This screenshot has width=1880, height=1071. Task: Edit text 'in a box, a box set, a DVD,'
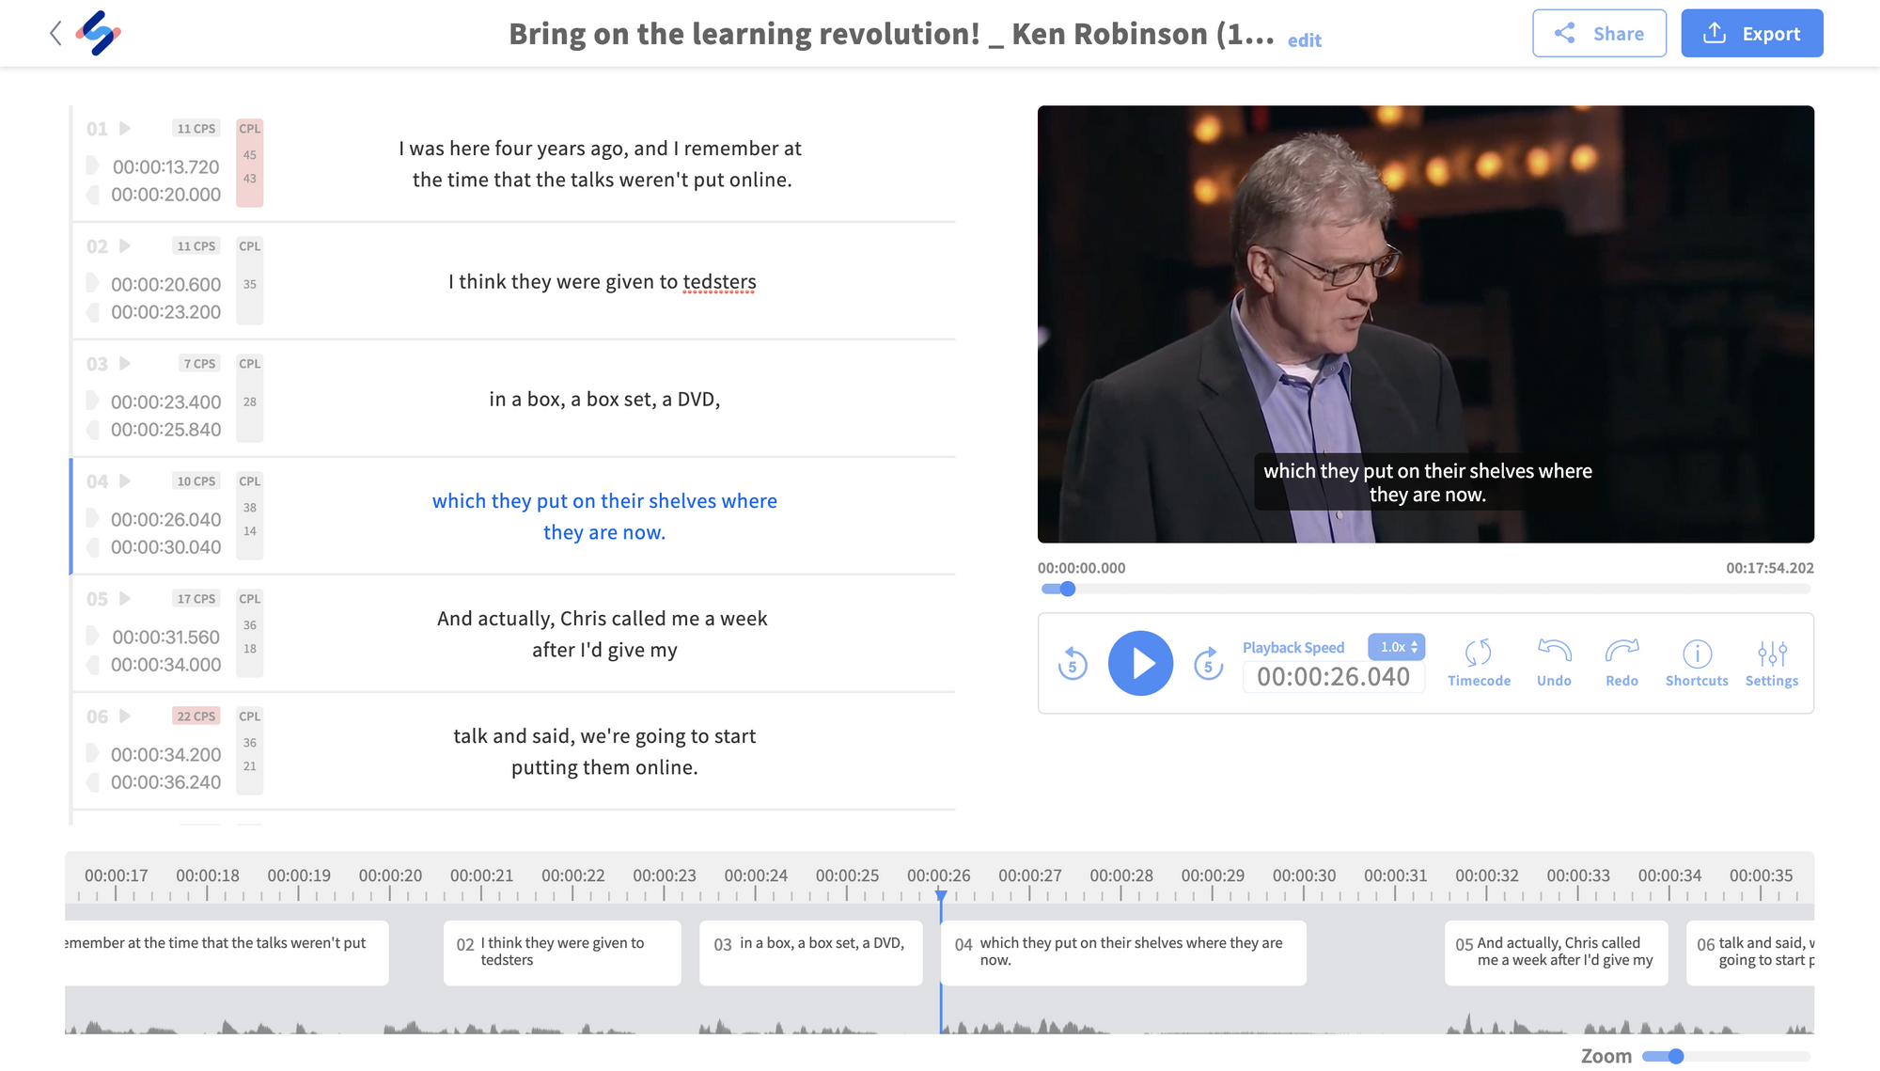pyautogui.click(x=604, y=400)
